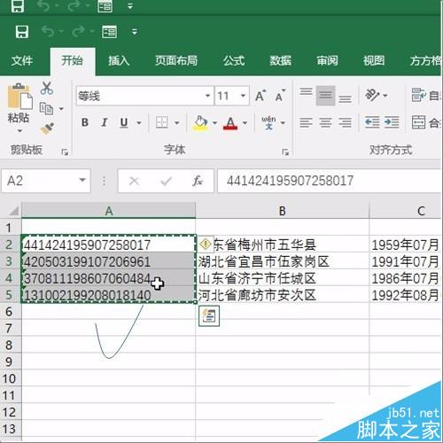Select cell containing 131002199208018140
The height and width of the screenshot is (443, 443).
click(x=108, y=295)
